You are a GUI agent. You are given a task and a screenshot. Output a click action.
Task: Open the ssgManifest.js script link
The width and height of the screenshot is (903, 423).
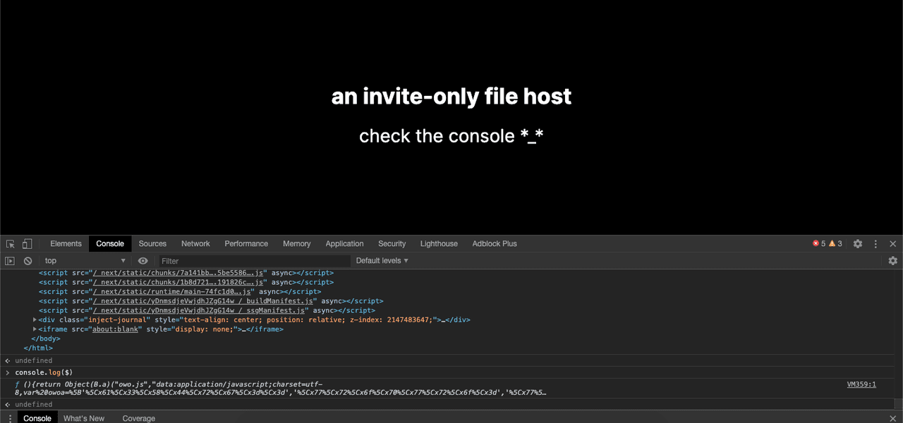point(200,310)
